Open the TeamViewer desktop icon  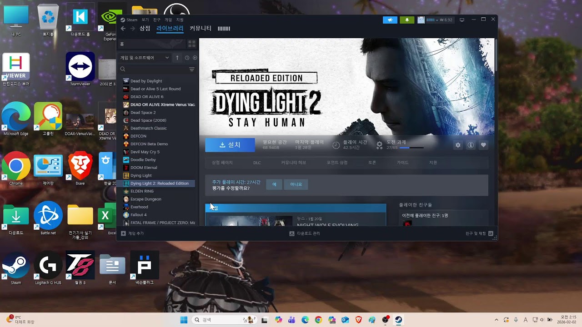(x=80, y=69)
